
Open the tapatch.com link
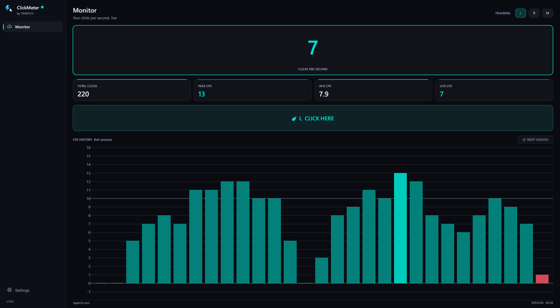click(81, 303)
